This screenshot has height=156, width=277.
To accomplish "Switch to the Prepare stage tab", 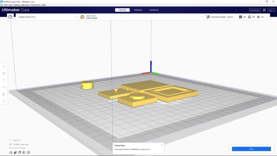I will [122, 10].
